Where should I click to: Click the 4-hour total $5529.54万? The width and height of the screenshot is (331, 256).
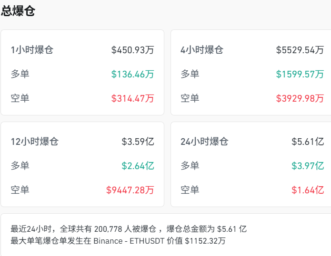(300, 50)
